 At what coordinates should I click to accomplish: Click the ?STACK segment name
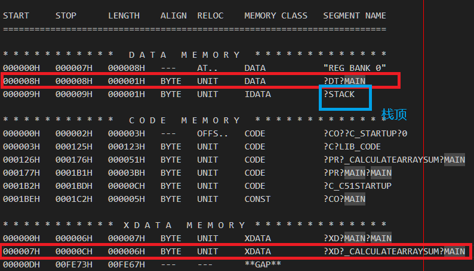[x=339, y=94]
